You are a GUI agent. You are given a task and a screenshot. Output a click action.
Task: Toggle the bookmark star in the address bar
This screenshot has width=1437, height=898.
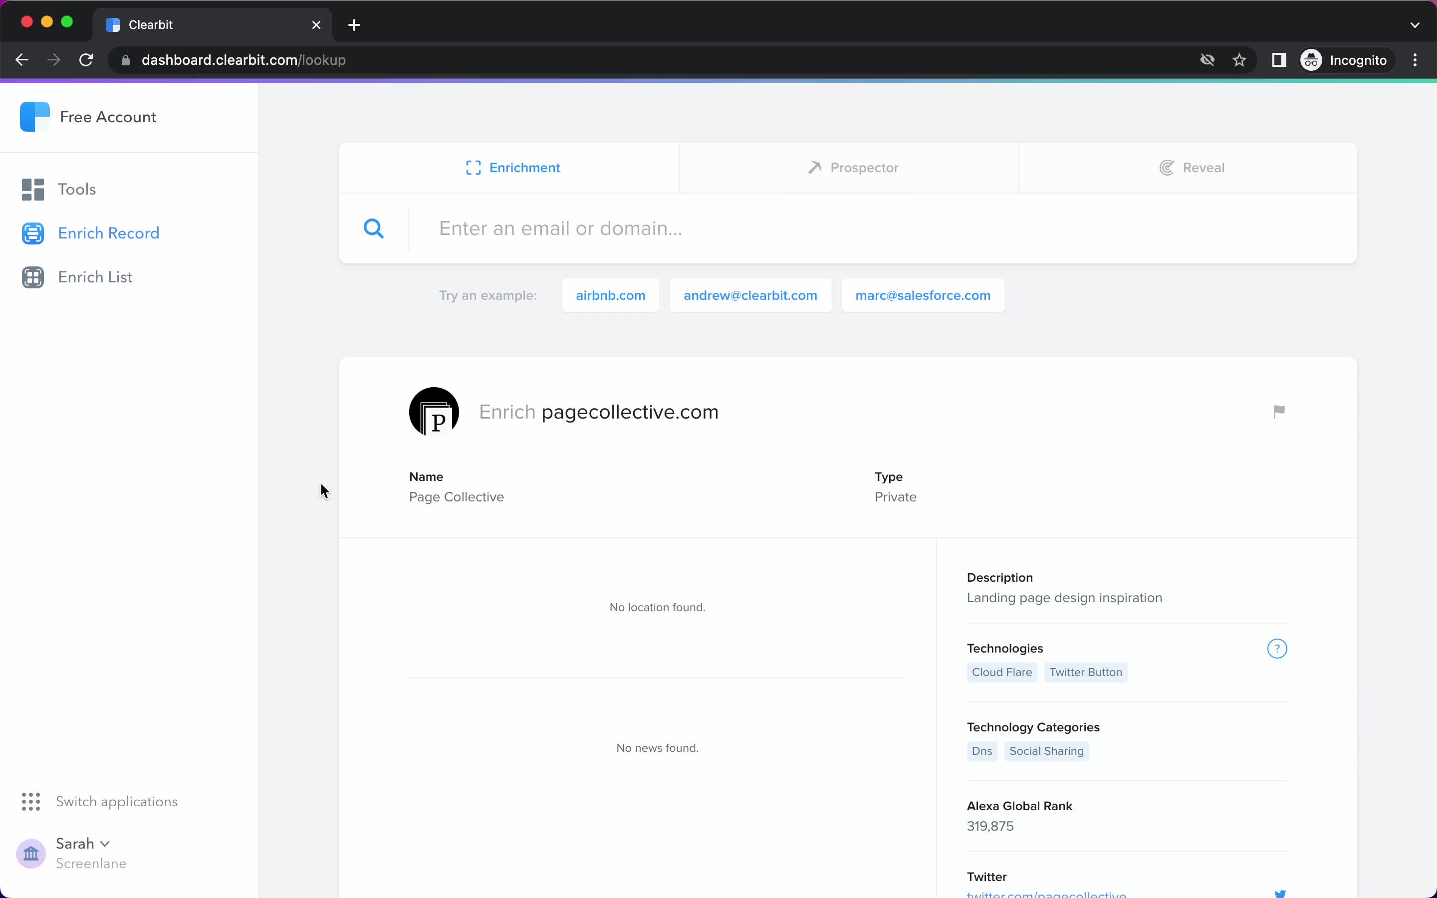click(x=1239, y=60)
